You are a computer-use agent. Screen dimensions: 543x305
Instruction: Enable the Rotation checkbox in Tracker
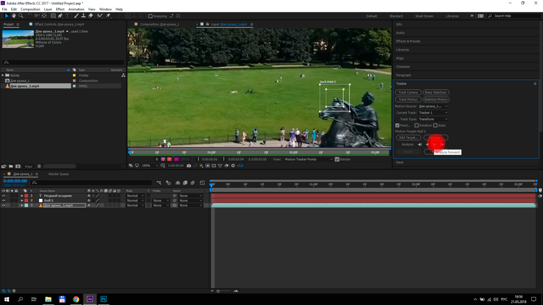(x=416, y=126)
